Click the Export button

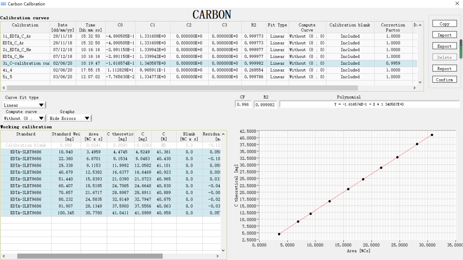(444, 46)
